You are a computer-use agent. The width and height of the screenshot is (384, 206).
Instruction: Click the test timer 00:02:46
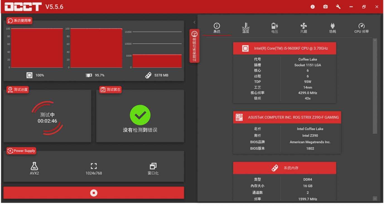click(47, 121)
